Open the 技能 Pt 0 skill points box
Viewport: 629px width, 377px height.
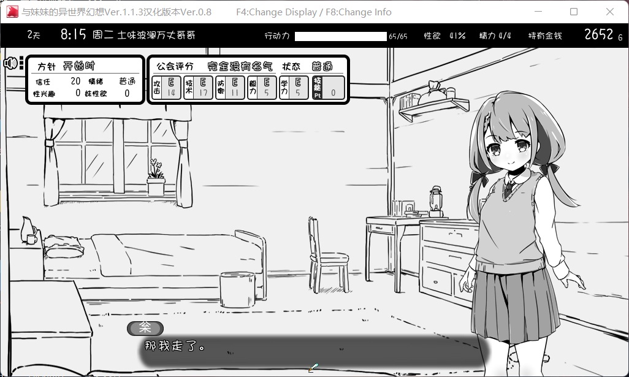(328, 88)
